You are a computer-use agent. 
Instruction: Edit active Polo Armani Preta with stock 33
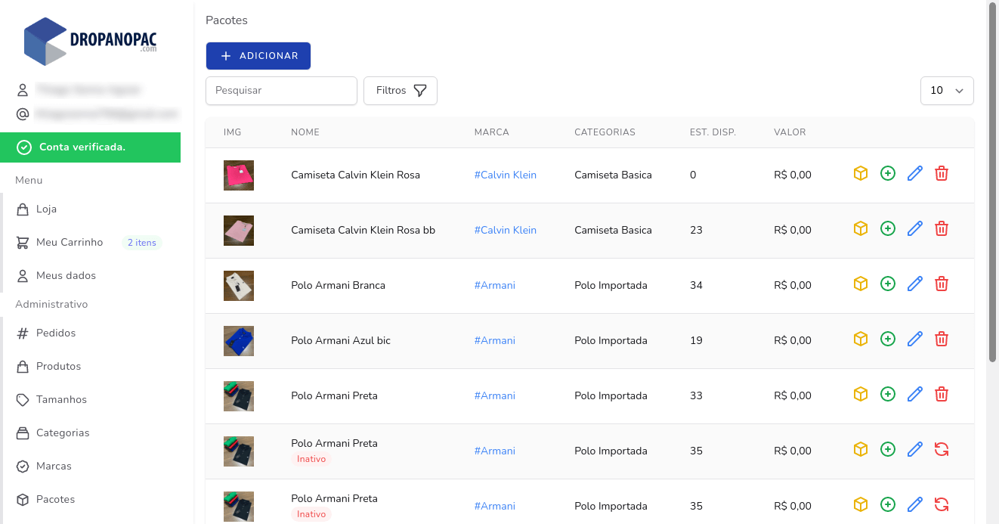coord(915,394)
